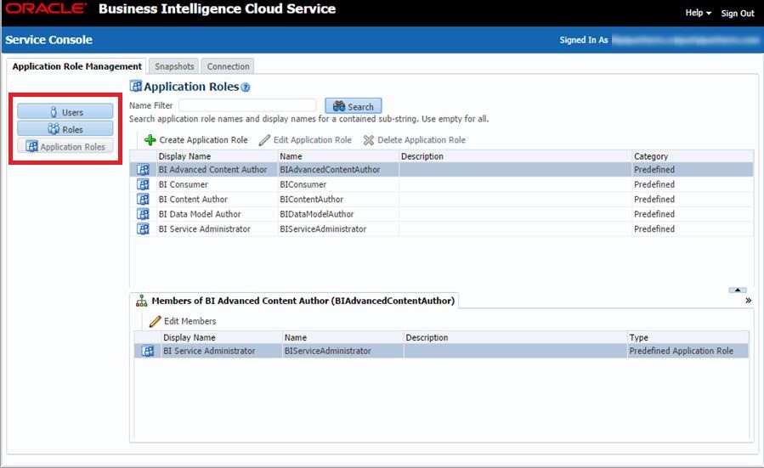This screenshot has height=468, width=764.
Task: Click Create Application Role
Action: point(195,140)
